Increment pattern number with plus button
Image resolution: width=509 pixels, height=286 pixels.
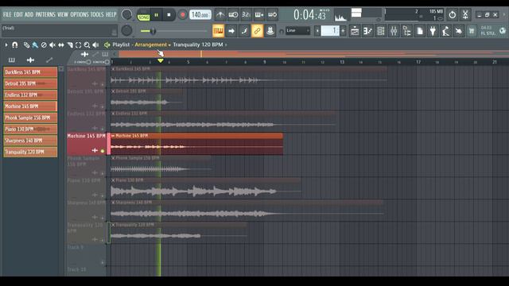point(343,31)
